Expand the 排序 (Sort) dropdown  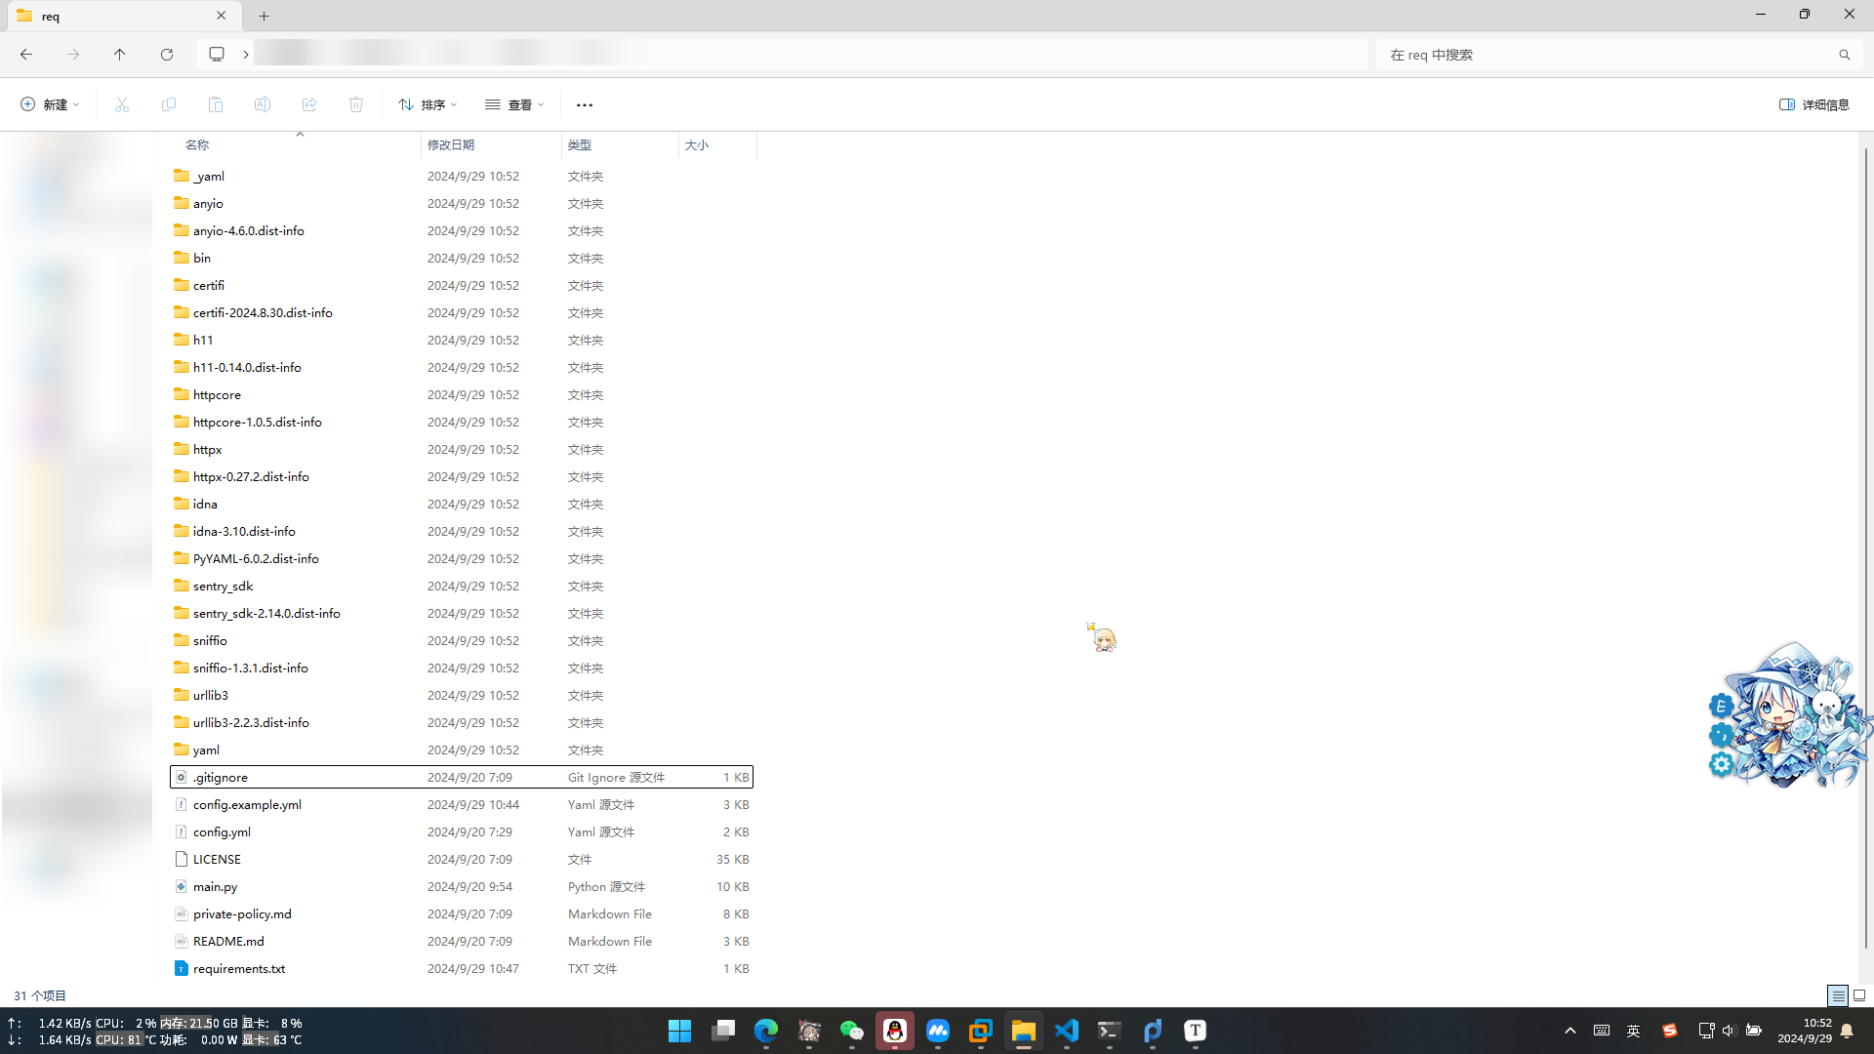(428, 104)
